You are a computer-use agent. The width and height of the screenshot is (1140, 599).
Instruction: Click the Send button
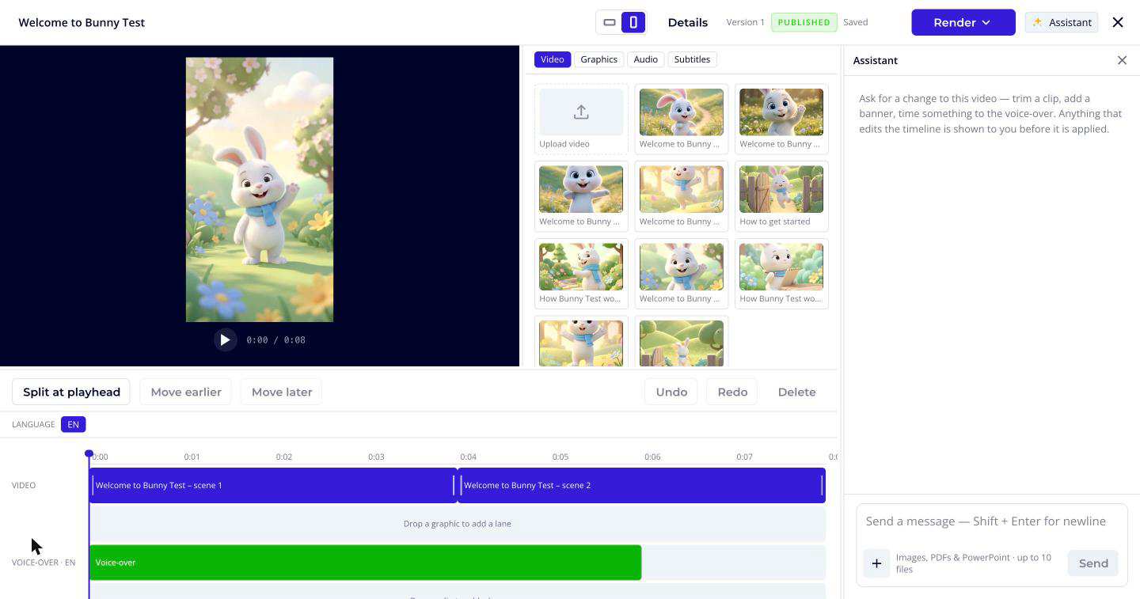[x=1093, y=563]
